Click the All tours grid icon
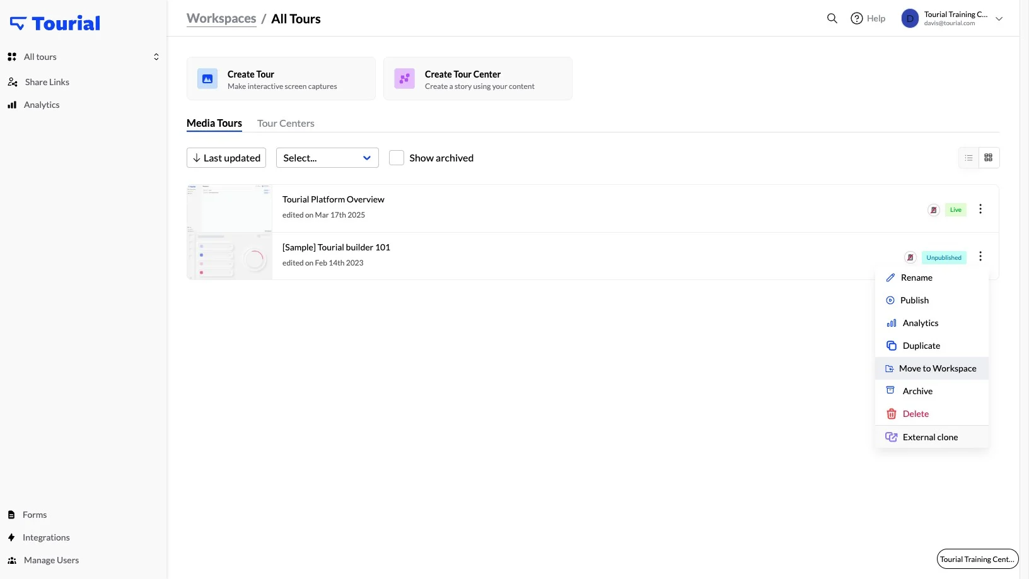This screenshot has height=579, width=1029. coord(12,57)
